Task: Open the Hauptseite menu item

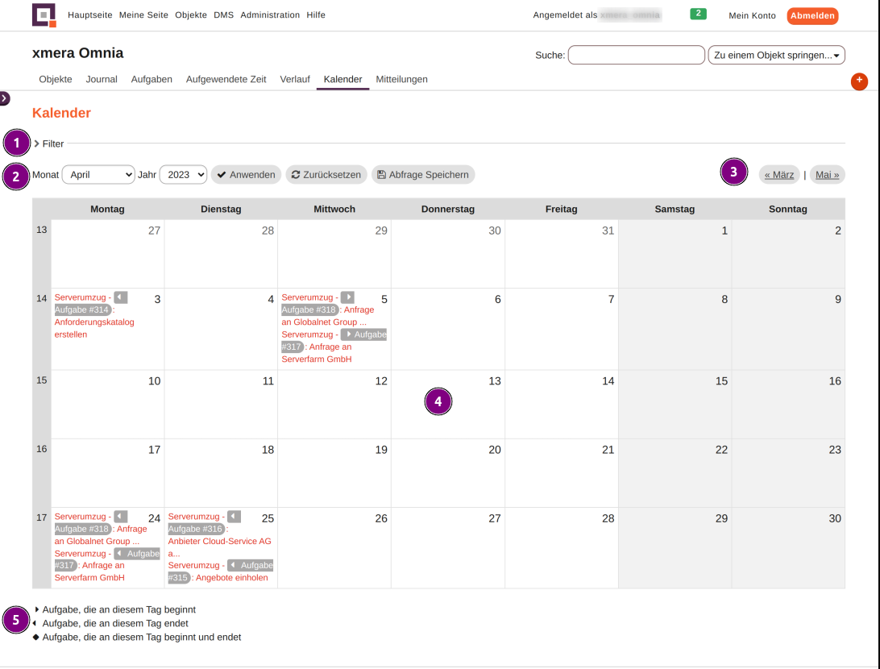Action: pos(89,15)
